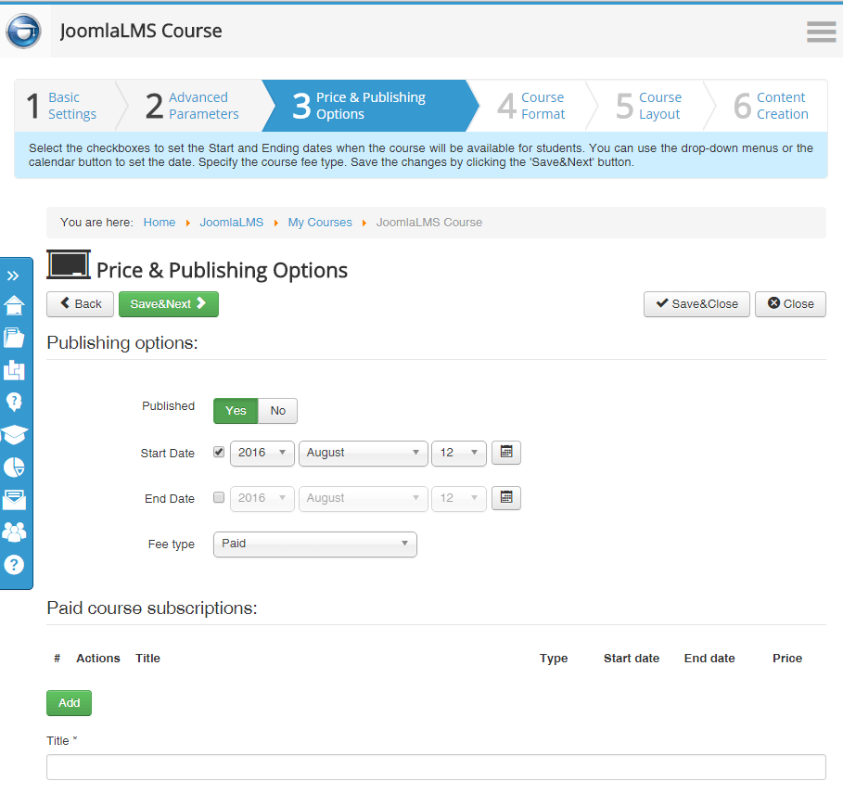Viewport: 843px width, 794px height.
Task: Open the End Date day dropdown
Action: tap(459, 498)
